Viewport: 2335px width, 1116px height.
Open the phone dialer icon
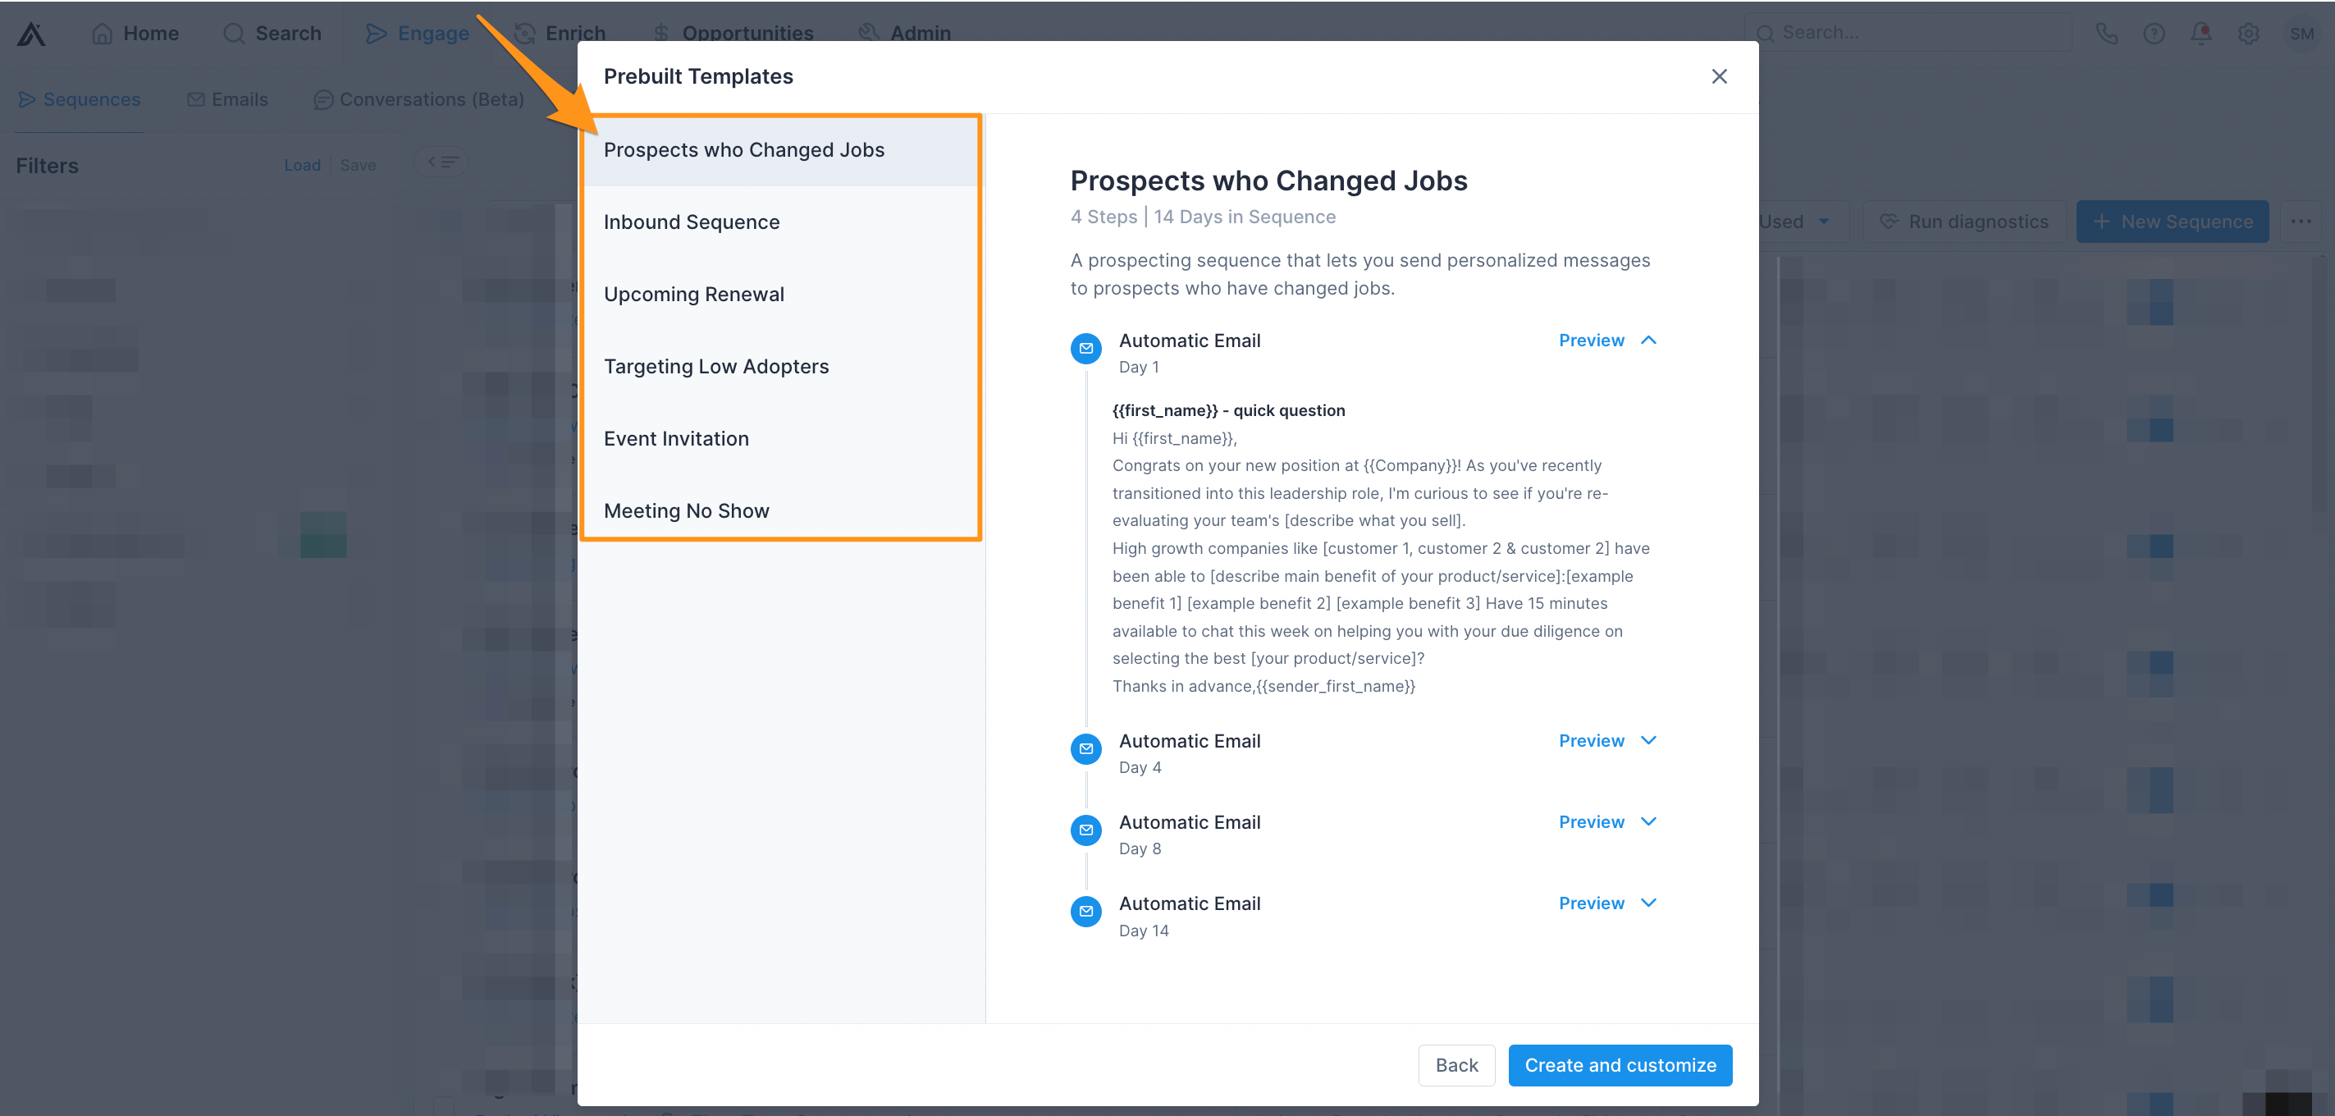pyautogui.click(x=2107, y=34)
